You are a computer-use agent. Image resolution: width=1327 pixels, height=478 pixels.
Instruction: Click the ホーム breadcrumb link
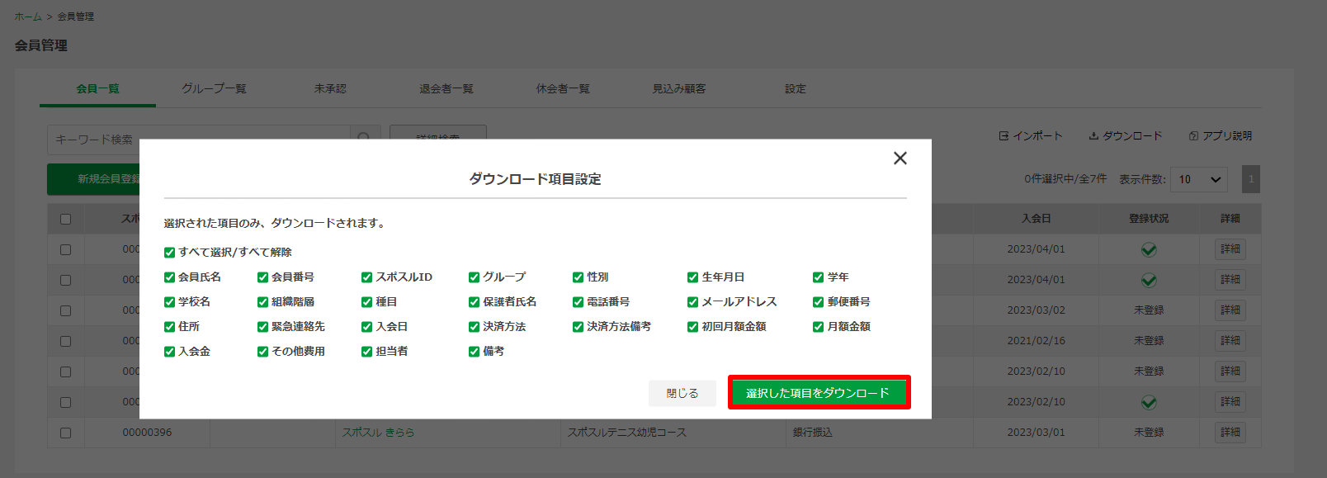(28, 17)
